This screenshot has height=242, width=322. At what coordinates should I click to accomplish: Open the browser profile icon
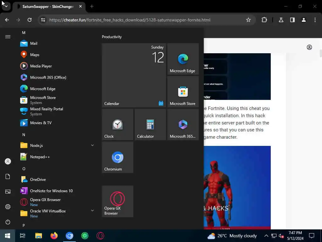coord(304,20)
